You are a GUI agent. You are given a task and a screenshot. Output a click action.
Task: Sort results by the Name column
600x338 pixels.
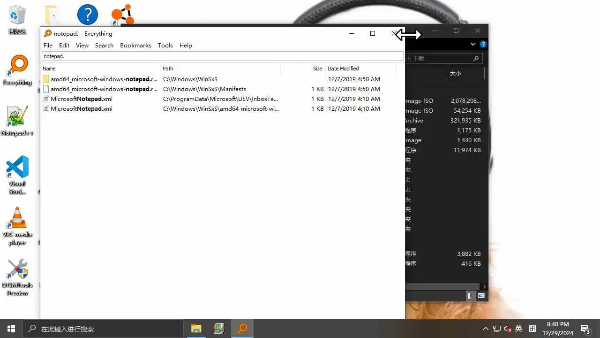tap(100, 69)
